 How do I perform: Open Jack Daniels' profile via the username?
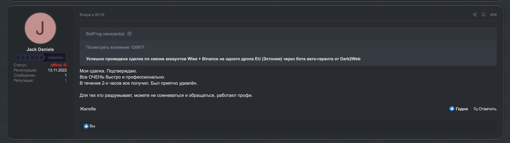click(x=40, y=49)
